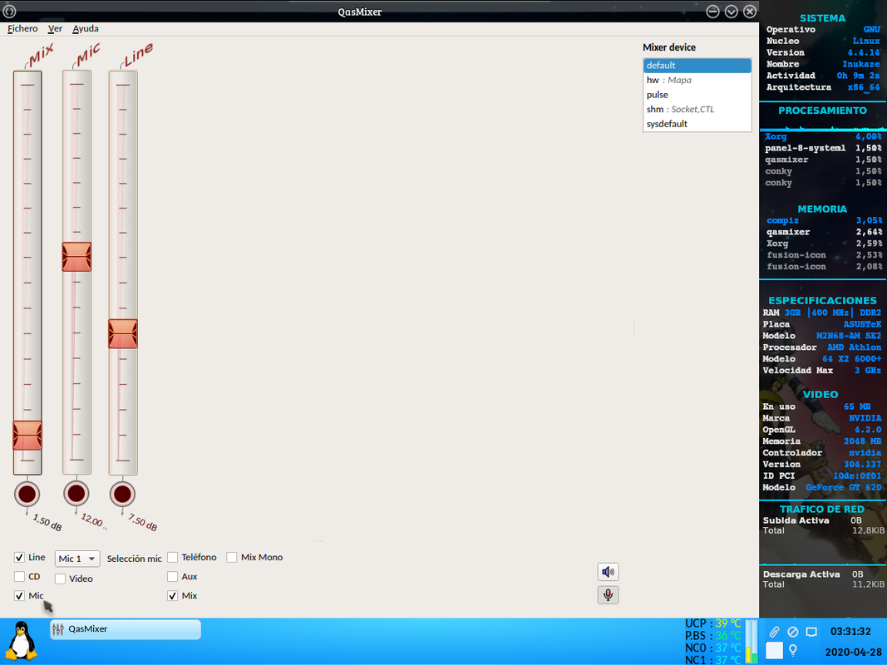Click the capture microphone icon button
887x665 pixels.
(609, 595)
